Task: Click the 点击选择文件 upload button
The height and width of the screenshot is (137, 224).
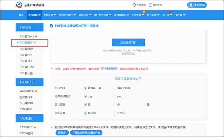Action: pyautogui.click(x=128, y=43)
